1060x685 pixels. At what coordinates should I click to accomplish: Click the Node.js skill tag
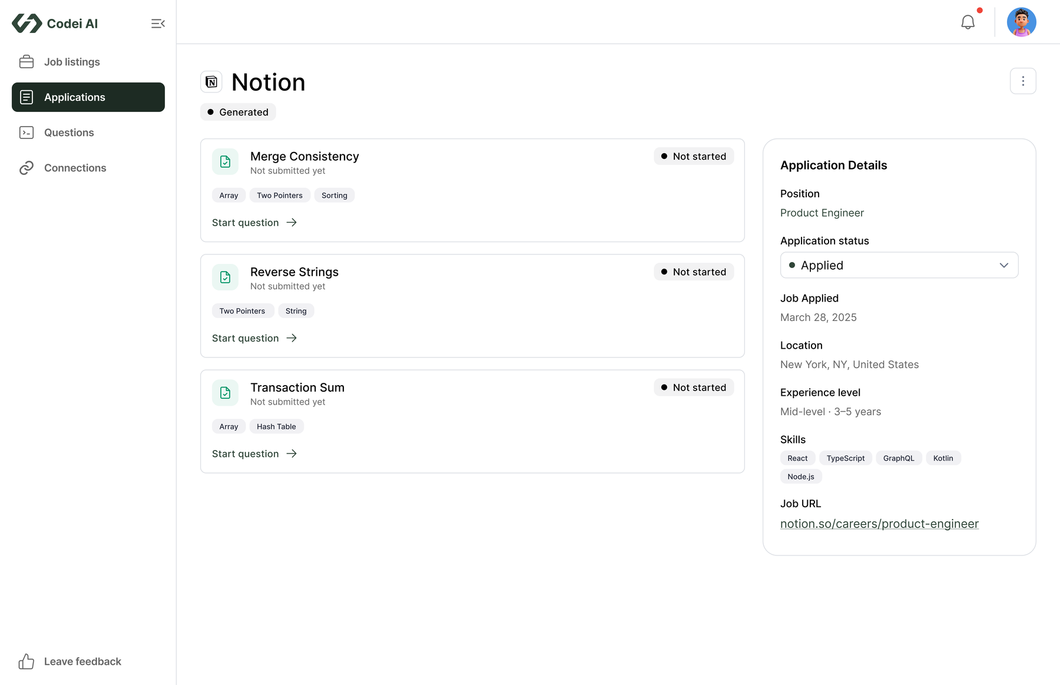tap(801, 476)
